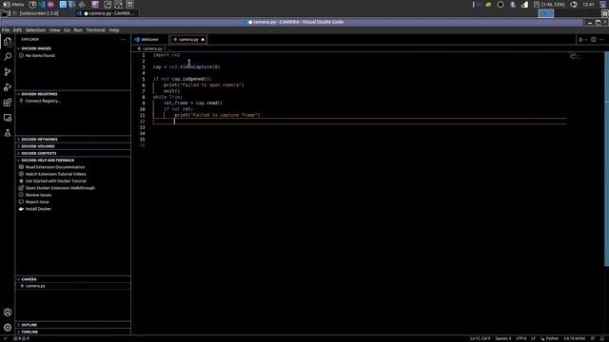The height and width of the screenshot is (342, 609).
Task: Click the volume icon in system tray
Action: (x=574, y=4)
